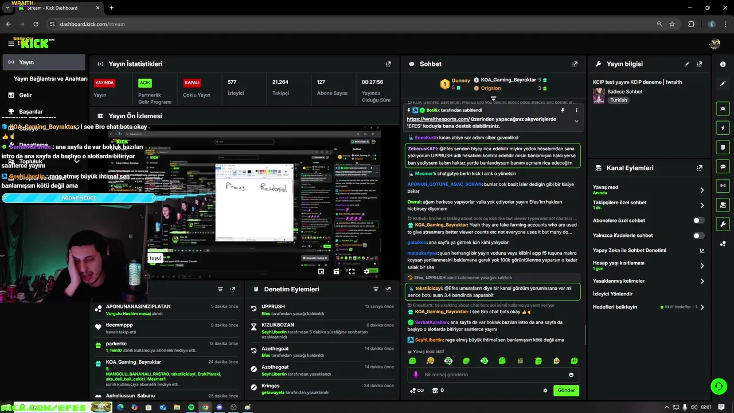Toggle the channel actions widget icon in sidebar
Image resolution: width=734 pixels, height=413 pixels.
click(723, 205)
